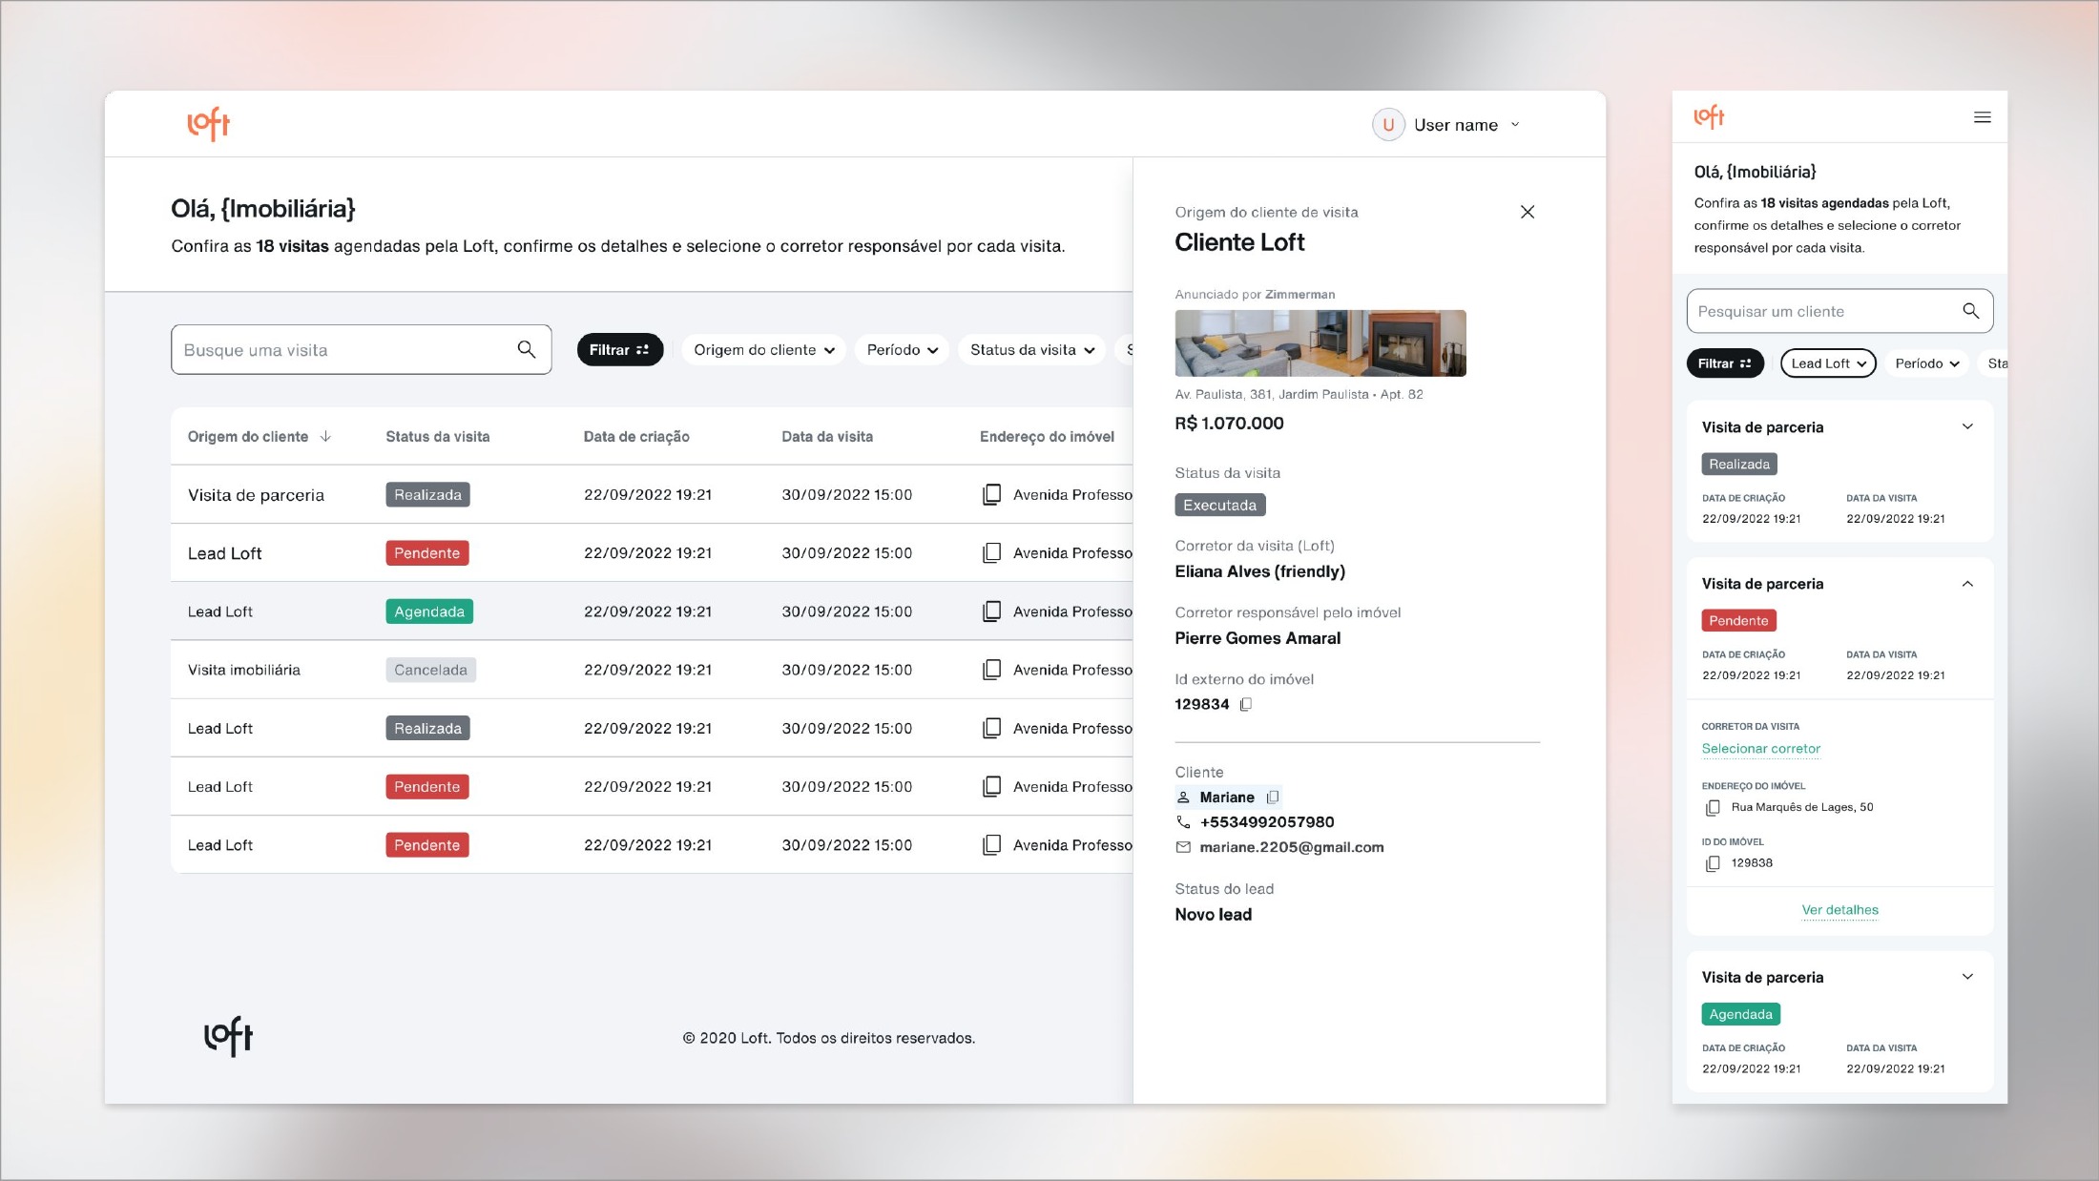The image size is (2099, 1181).
Task: Click the Data de criação column header
Action: (636, 437)
